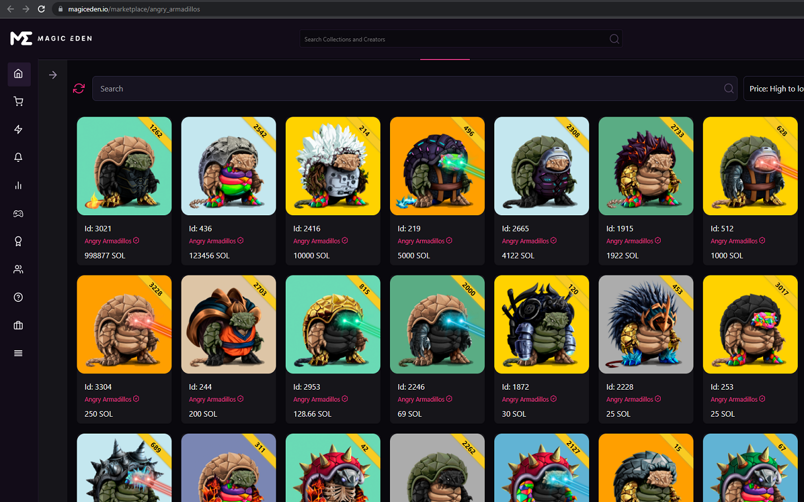This screenshot has width=804, height=502.
Task: Open the Price: High to low sort dropdown
Action: coord(777,88)
